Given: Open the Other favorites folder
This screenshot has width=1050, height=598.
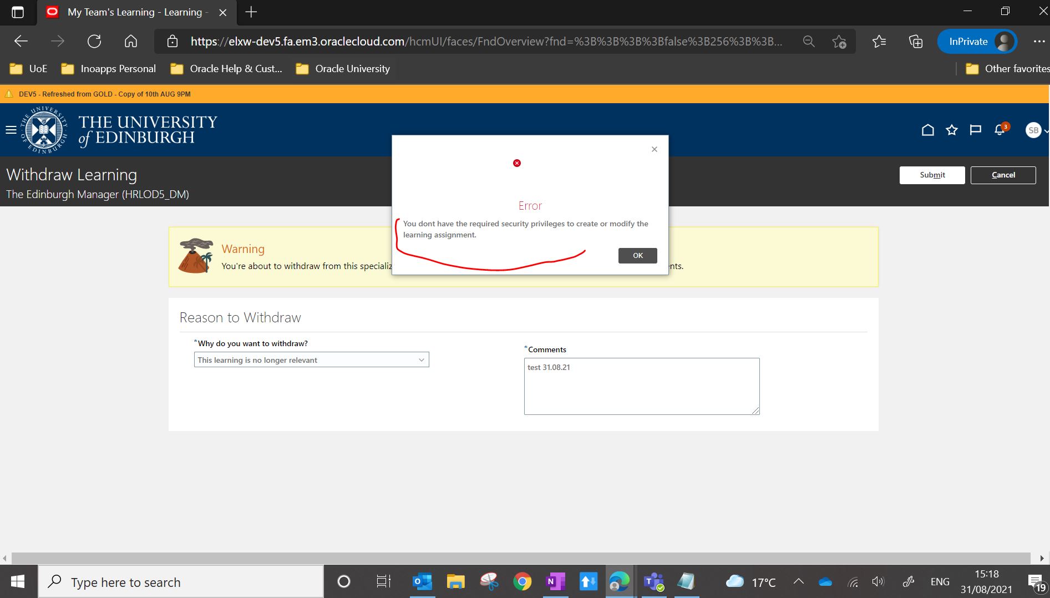Looking at the screenshot, I should (1007, 69).
